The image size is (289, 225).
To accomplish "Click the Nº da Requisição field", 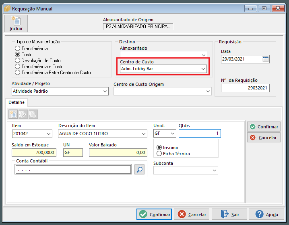I will tap(245, 88).
